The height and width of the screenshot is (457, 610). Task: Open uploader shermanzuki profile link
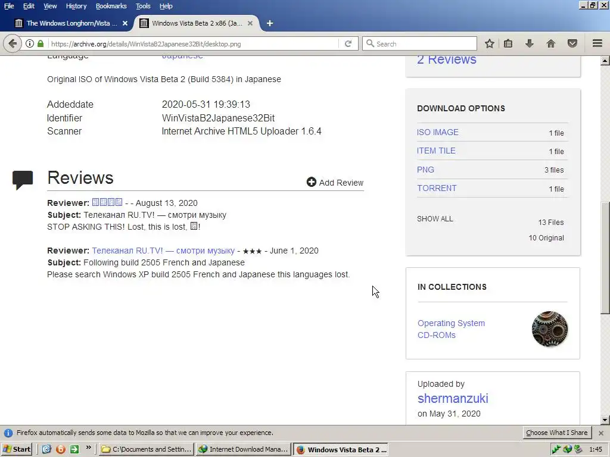(453, 398)
